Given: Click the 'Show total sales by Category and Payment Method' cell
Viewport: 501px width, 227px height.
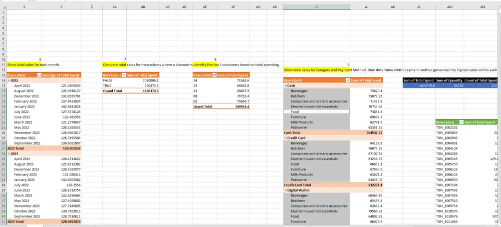Looking at the screenshot, I should (x=317, y=70).
